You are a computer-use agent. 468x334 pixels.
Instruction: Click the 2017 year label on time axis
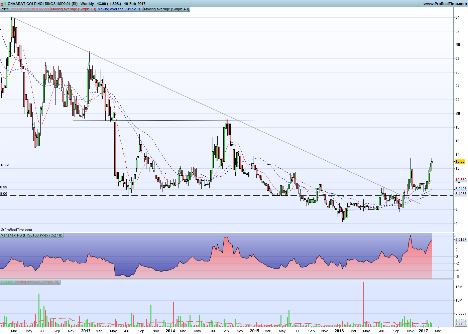[x=423, y=331]
